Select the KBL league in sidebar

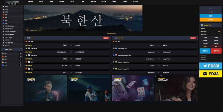pyautogui.click(x=12, y=18)
